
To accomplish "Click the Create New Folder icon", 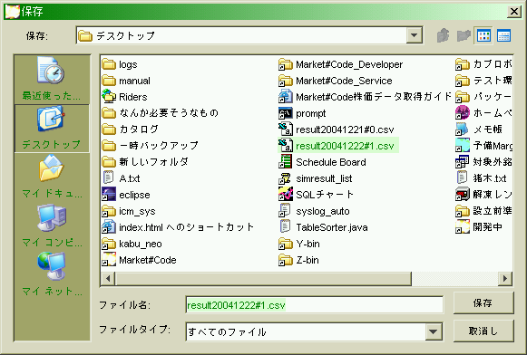I will pyautogui.click(x=464, y=35).
